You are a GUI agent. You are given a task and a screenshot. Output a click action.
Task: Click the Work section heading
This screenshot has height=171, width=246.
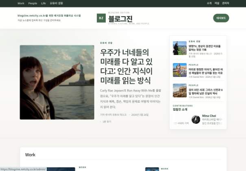click(x=30, y=155)
